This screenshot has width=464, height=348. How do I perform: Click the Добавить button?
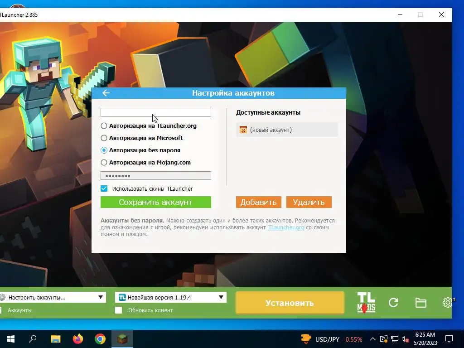[x=258, y=202]
